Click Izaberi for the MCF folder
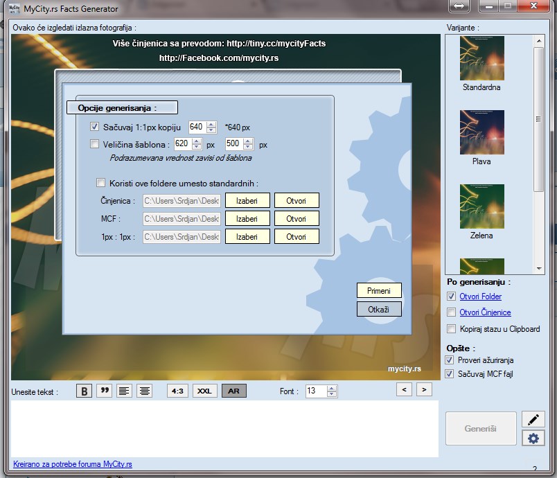 coord(247,218)
